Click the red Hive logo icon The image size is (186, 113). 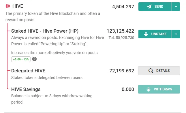coord(8,6)
